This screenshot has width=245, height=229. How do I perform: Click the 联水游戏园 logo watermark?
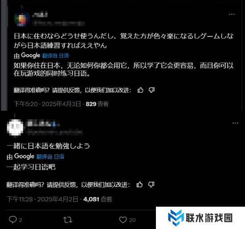(200, 217)
